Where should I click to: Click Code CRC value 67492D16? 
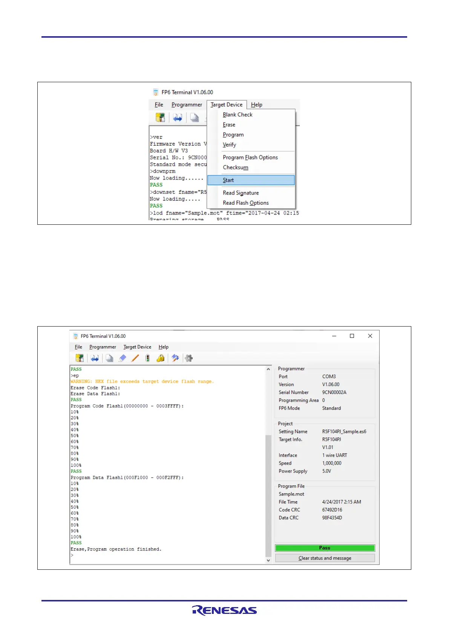point(332,510)
